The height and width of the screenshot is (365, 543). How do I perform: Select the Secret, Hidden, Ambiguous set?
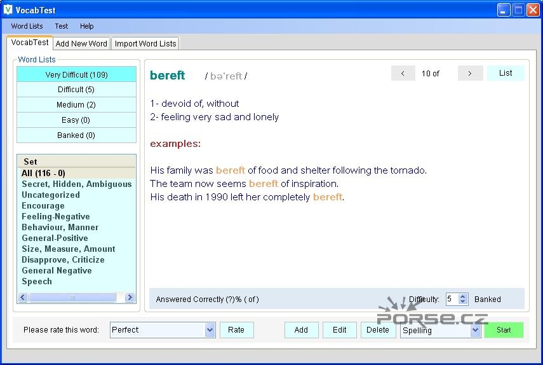pyautogui.click(x=77, y=184)
